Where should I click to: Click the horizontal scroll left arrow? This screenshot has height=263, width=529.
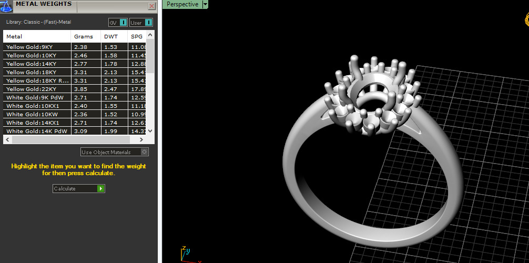[7, 139]
